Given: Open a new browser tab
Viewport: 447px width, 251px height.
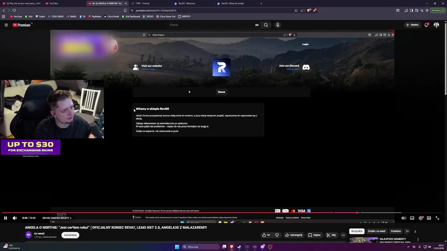Looking at the screenshot, I should 261,3.
